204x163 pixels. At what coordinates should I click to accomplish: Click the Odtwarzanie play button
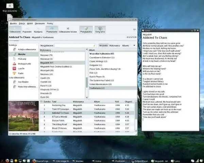15,30
